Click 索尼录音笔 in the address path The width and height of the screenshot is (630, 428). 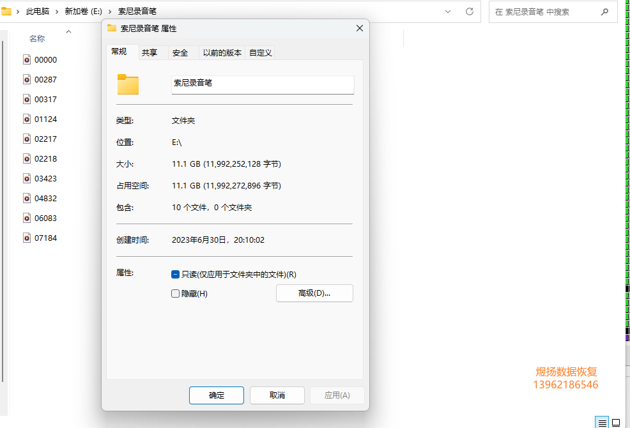137,11
